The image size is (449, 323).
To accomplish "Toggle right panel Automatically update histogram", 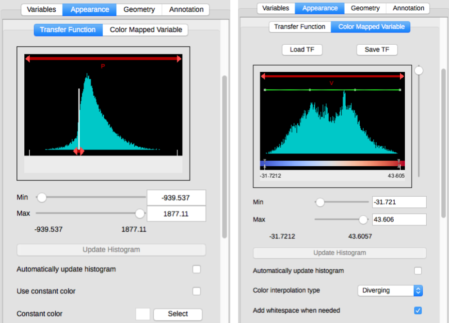I will tap(417, 271).
